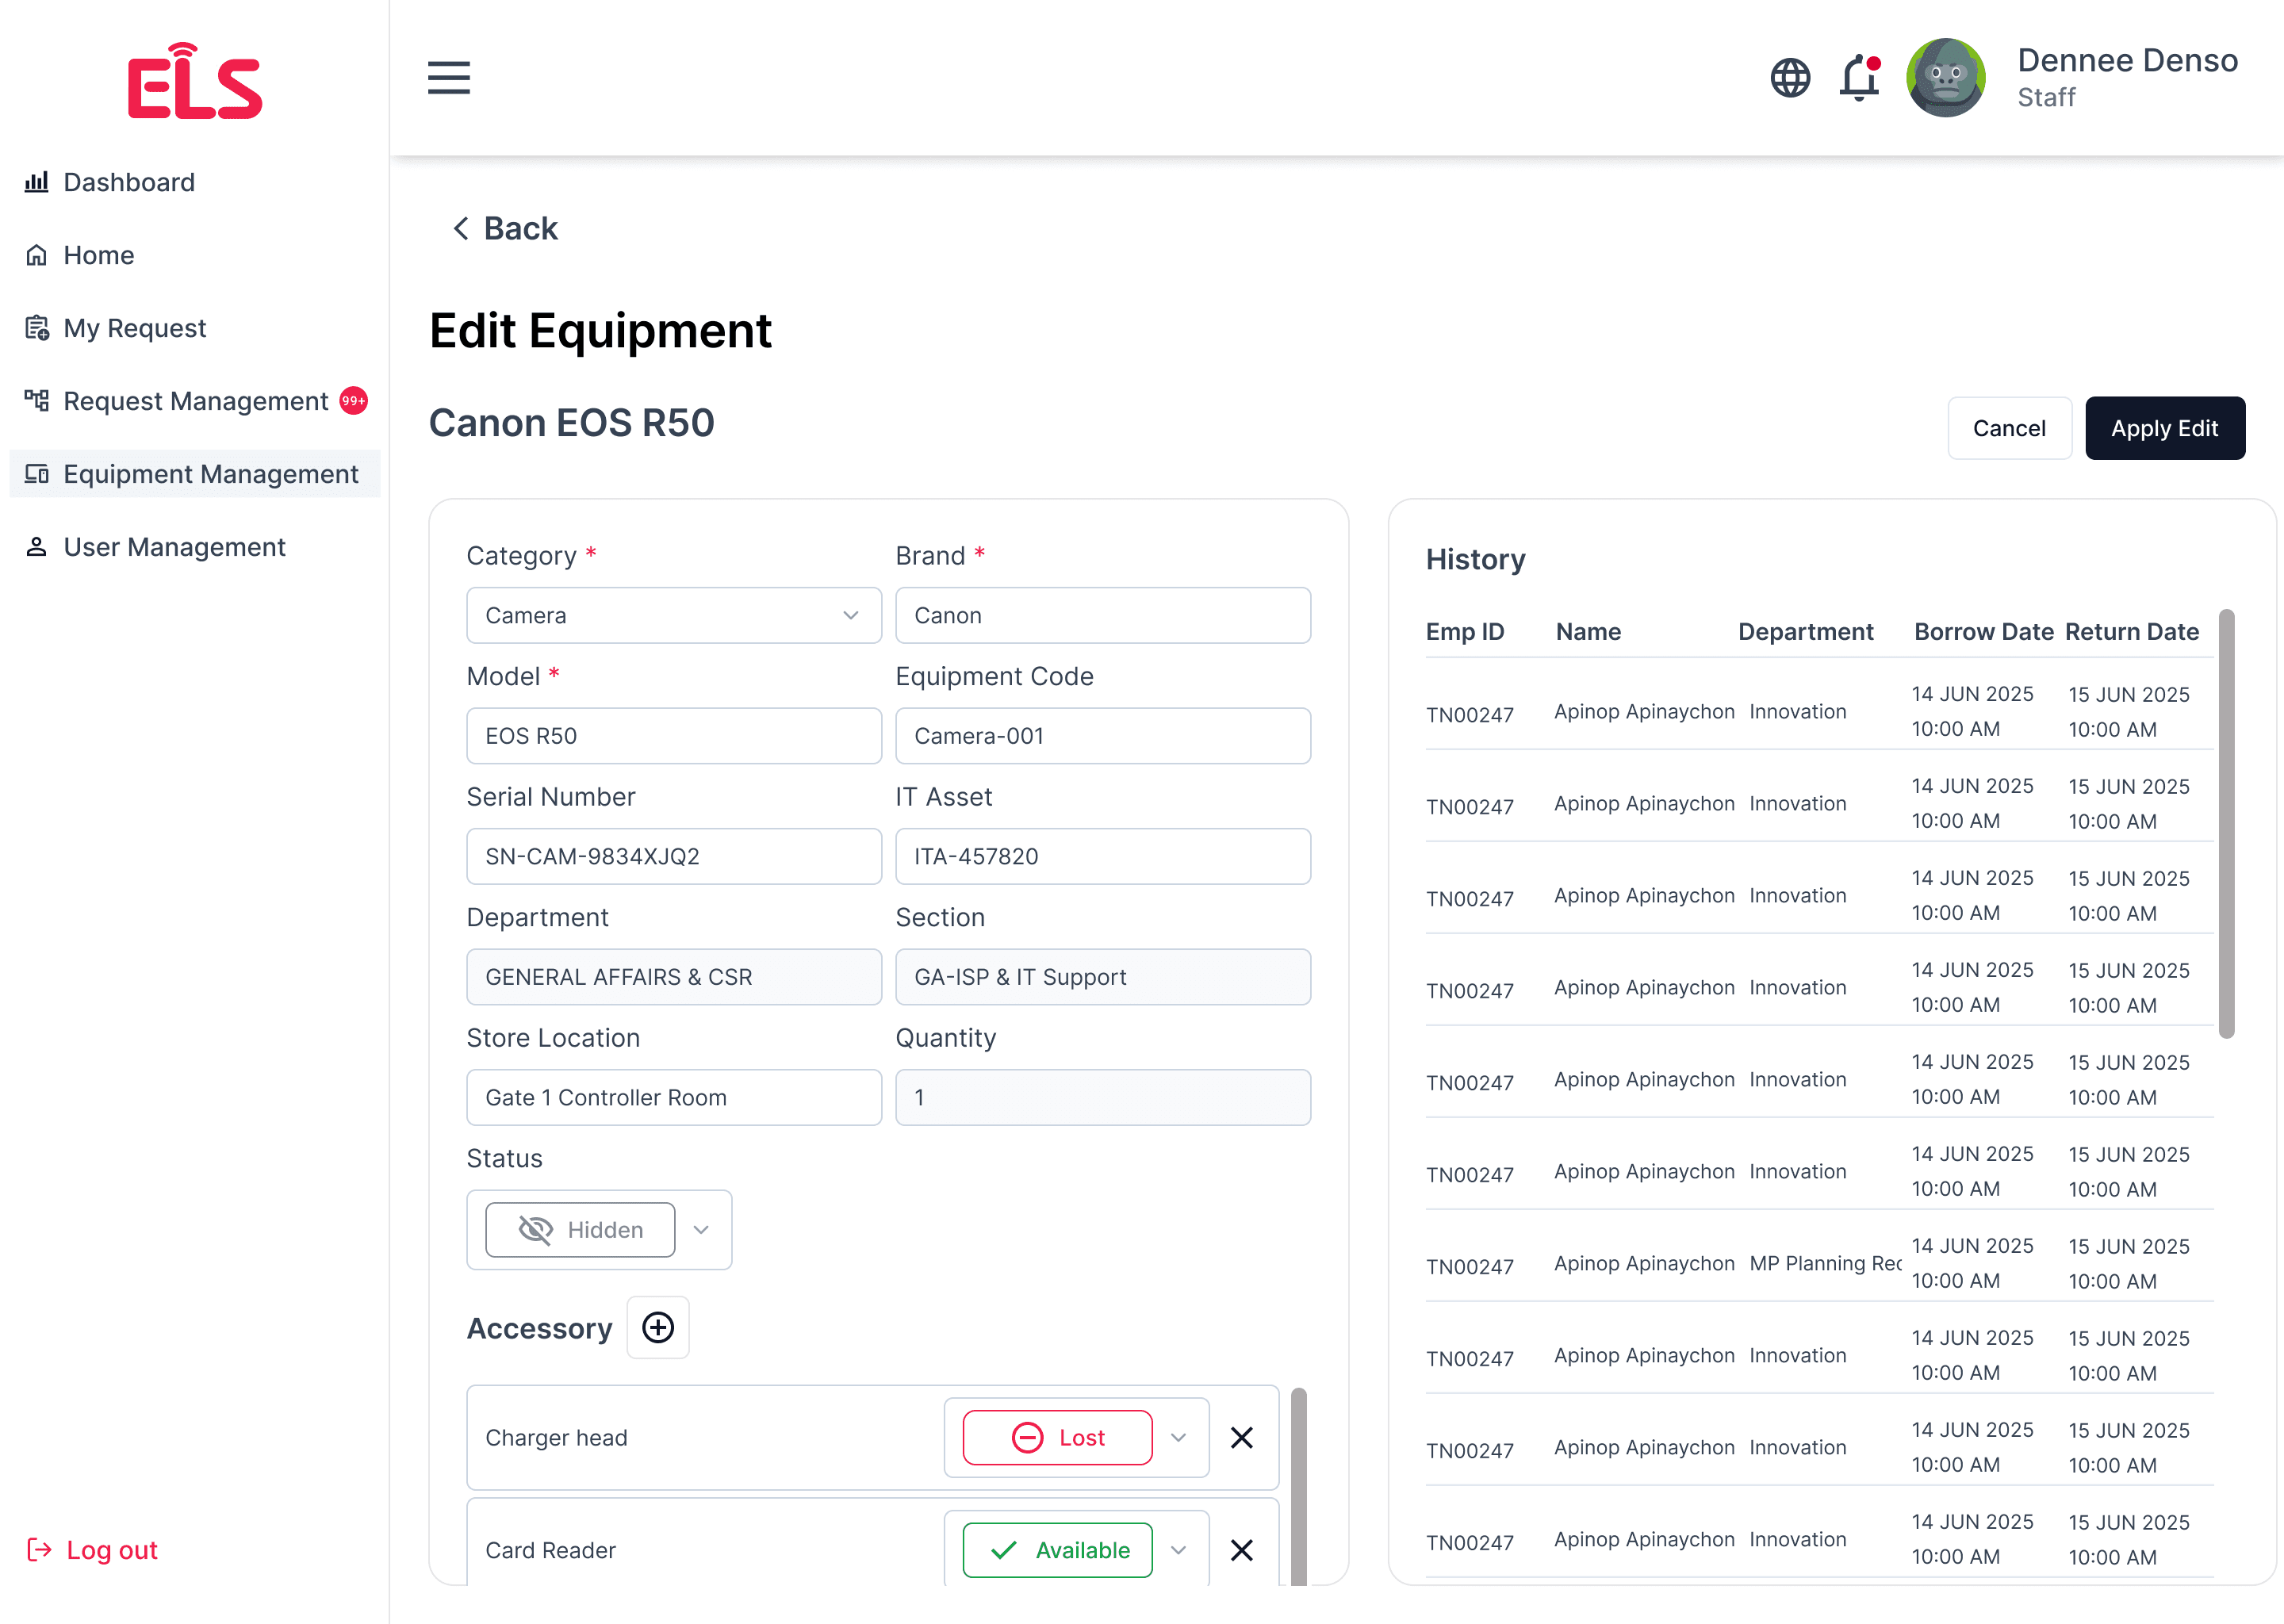Image resolution: width=2284 pixels, height=1624 pixels.
Task: Log out of the account
Action: [x=92, y=1550]
